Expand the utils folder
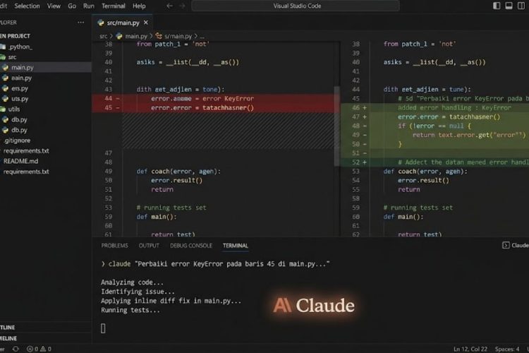 pyautogui.click(x=14, y=109)
